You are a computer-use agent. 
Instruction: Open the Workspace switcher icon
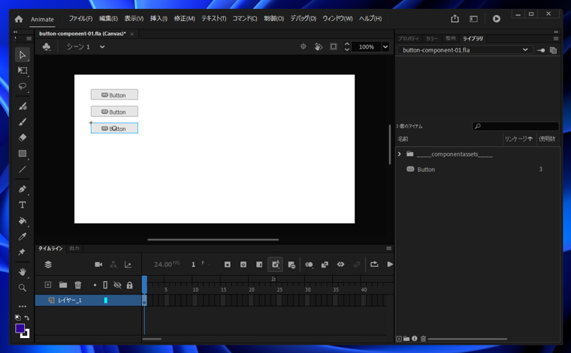click(473, 19)
